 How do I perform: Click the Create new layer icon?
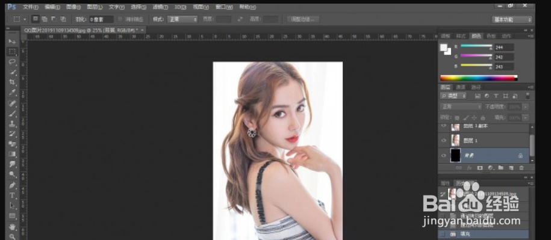pyautogui.click(x=511, y=168)
